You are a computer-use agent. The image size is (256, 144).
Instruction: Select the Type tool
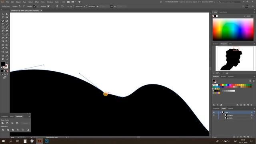point(3,24)
